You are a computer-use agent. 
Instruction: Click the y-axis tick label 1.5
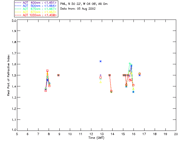click(14, 75)
